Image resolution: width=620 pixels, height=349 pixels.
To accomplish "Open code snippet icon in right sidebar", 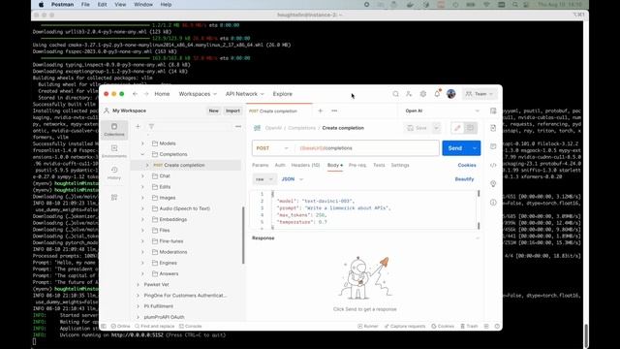I will coord(493,165).
